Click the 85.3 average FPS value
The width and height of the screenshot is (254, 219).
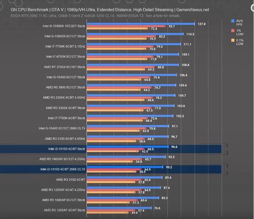pyautogui.click(x=165, y=198)
